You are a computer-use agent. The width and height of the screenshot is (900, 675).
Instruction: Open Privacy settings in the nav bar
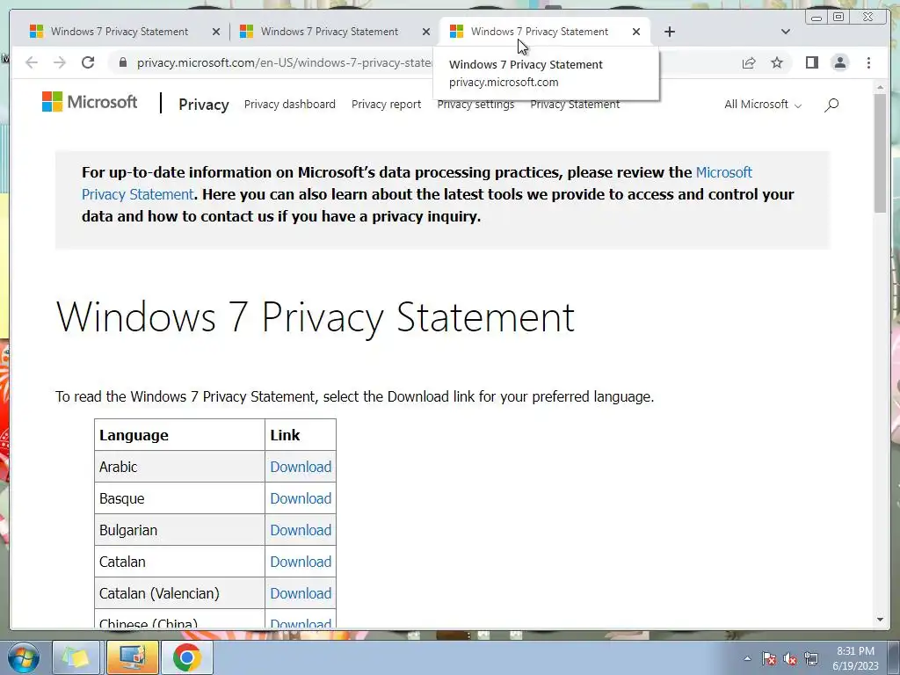475,105
